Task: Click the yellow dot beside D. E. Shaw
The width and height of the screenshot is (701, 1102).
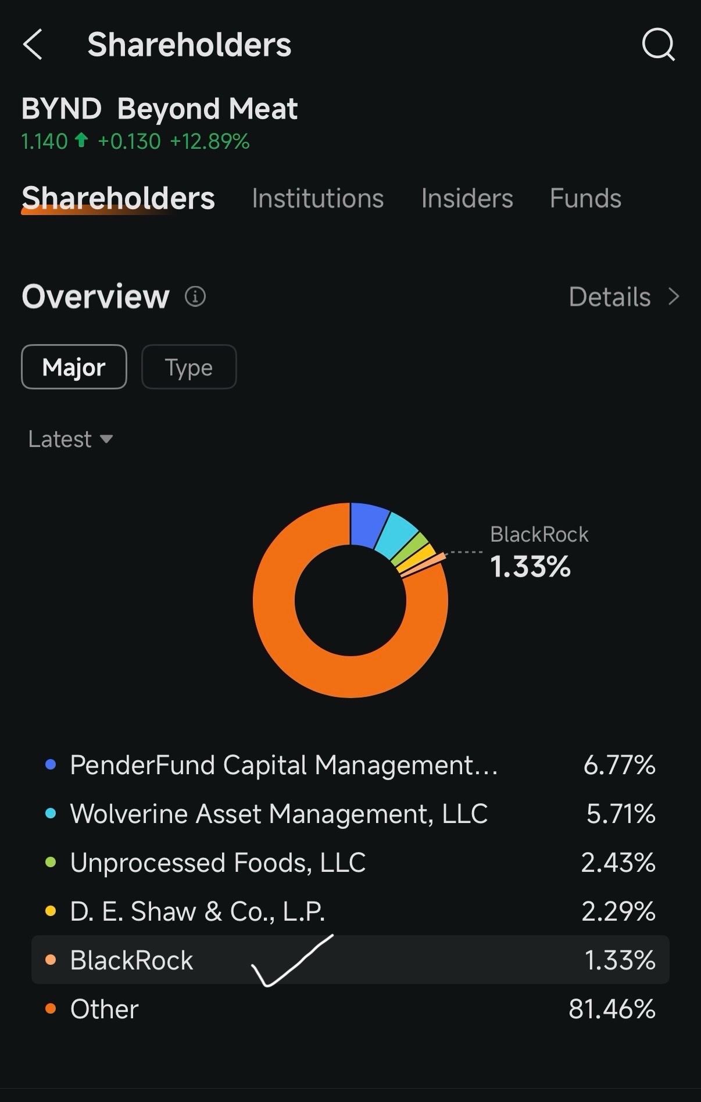Action: [51, 911]
